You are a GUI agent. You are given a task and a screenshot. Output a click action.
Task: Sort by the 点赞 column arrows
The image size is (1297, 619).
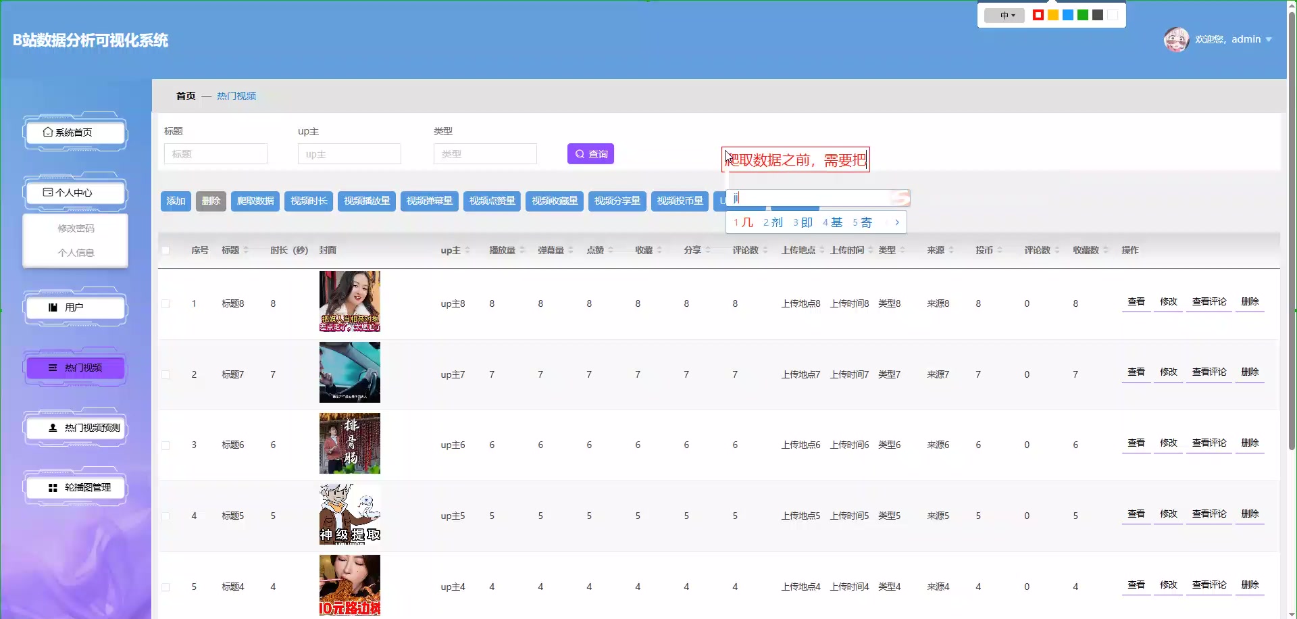(x=611, y=250)
